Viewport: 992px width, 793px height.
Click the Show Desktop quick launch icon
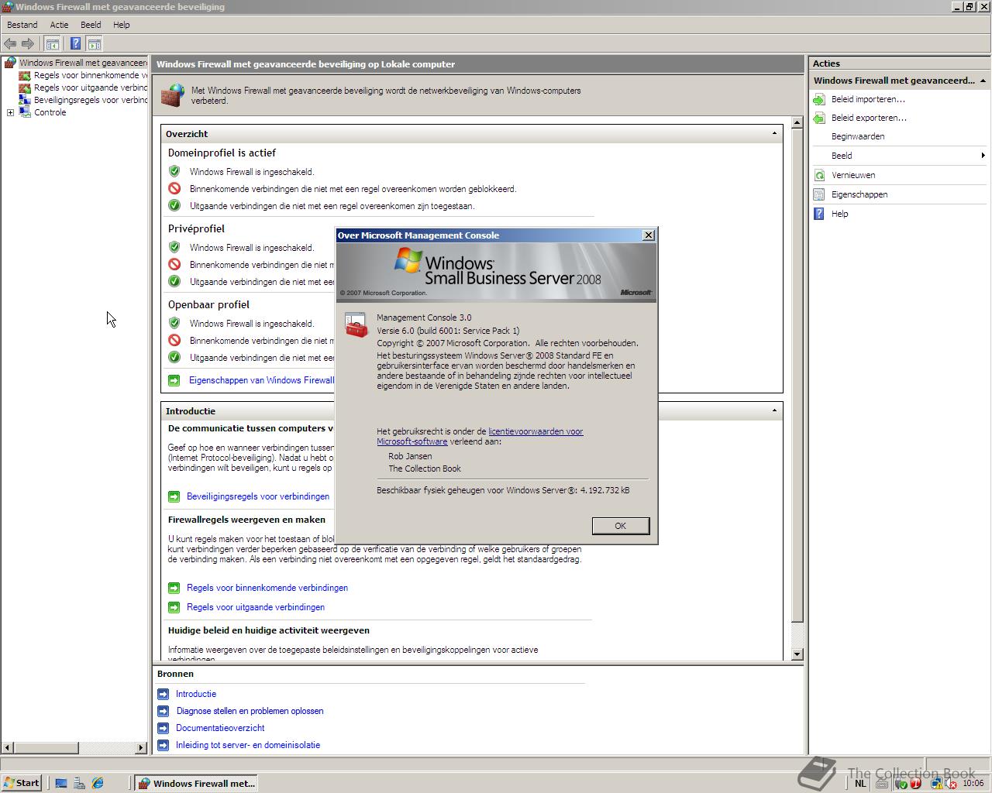[60, 783]
